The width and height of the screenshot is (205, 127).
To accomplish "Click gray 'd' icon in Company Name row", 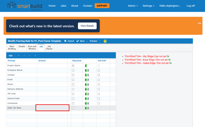I will [x=88, y=70].
